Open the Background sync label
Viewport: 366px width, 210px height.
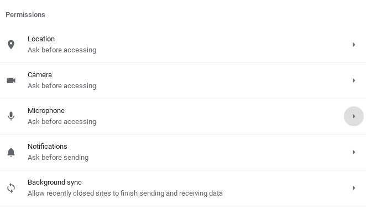coord(55,182)
